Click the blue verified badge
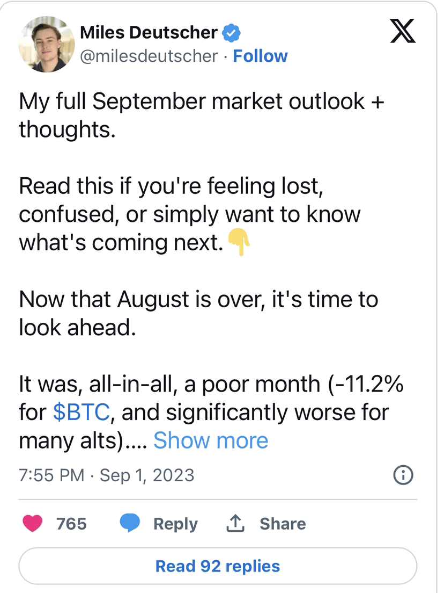This screenshot has width=444, height=593. (232, 33)
